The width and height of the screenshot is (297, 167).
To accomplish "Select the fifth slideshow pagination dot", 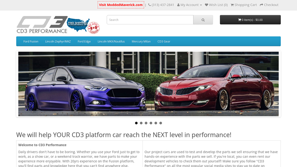I will pyautogui.click(x=156, y=123).
